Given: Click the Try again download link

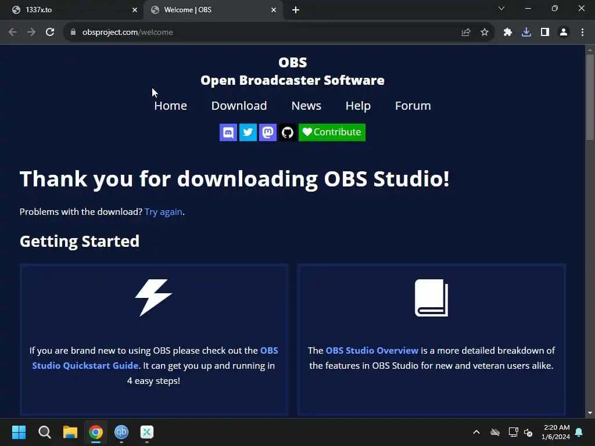Looking at the screenshot, I should coord(163,211).
